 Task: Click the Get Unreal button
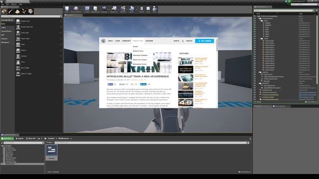(x=204, y=41)
